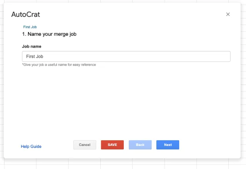Close the AutoCrat dialog with the X
This screenshot has width=246, height=169.
[228, 14]
